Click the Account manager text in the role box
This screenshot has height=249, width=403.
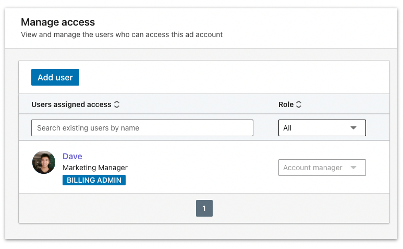[x=313, y=168]
